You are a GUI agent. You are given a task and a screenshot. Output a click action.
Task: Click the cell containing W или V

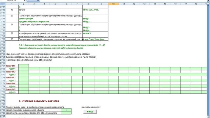click(95, 33)
